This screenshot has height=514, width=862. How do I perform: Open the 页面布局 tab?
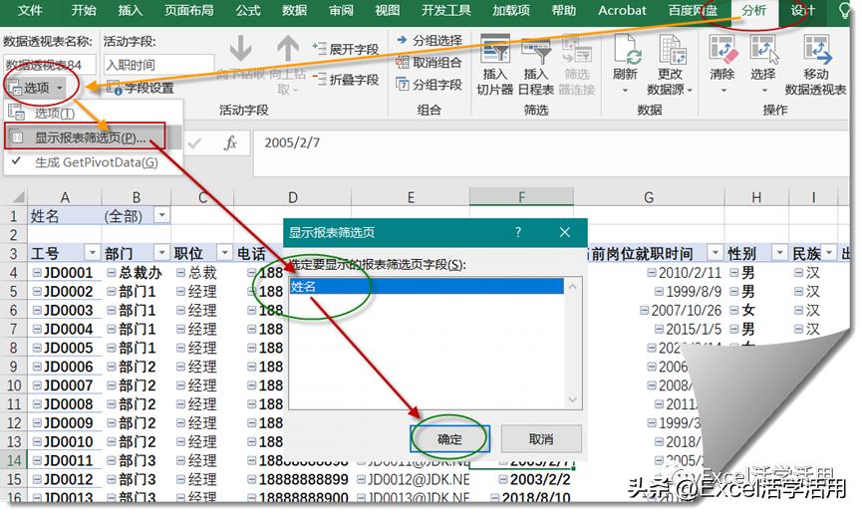pyautogui.click(x=188, y=10)
